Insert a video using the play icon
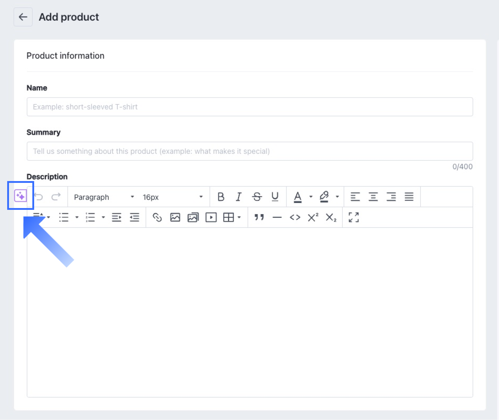 pyautogui.click(x=211, y=217)
